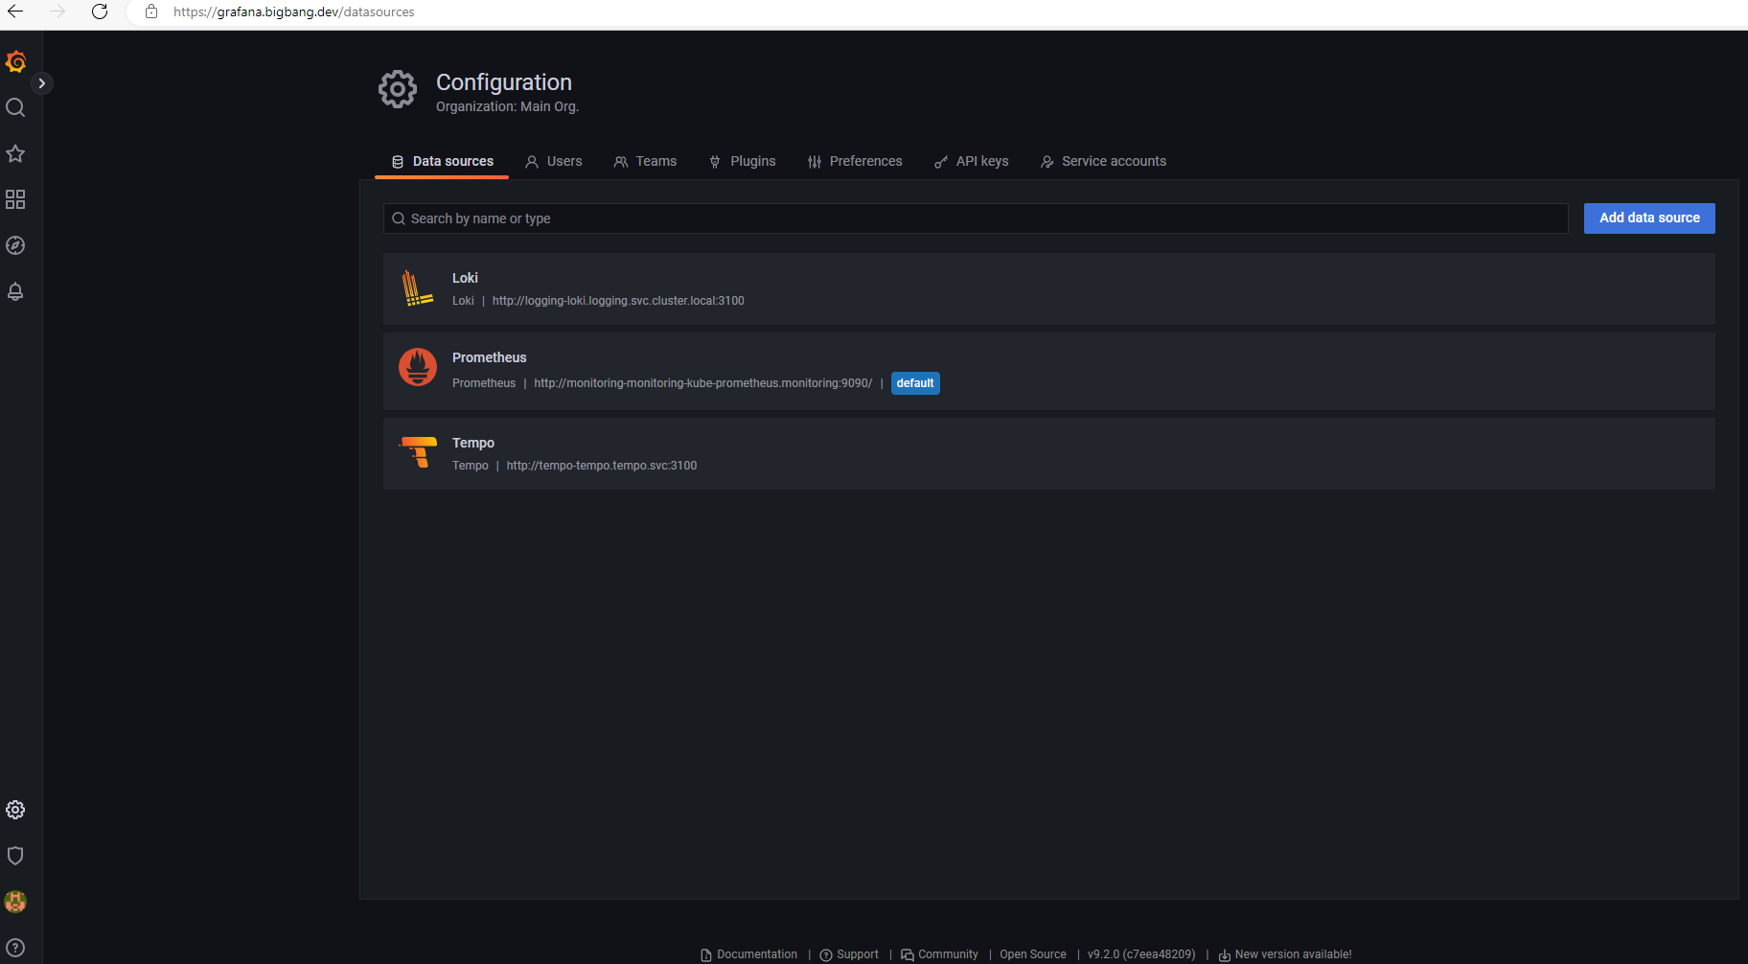
Task: Open Configuration gear icon in sidebar
Action: [x=15, y=810]
